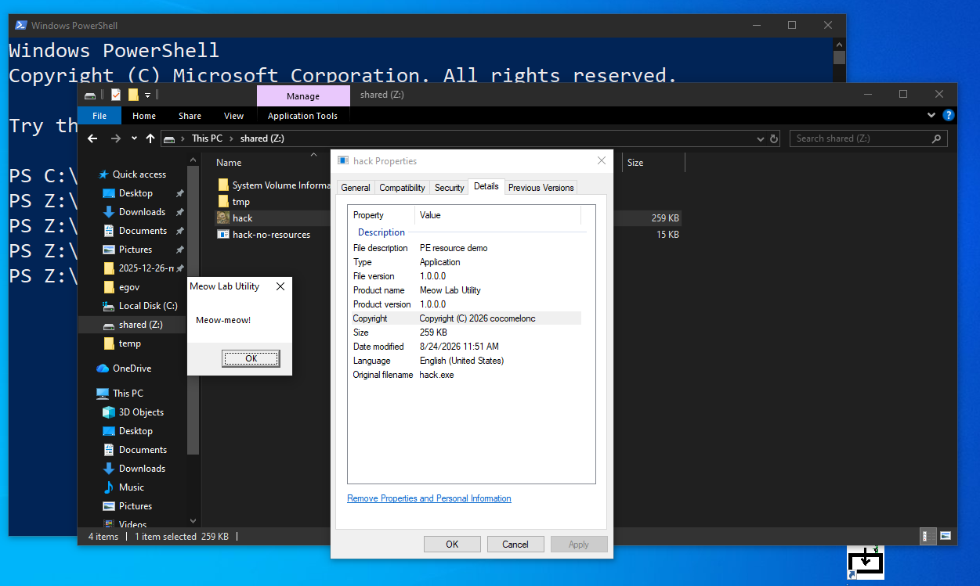
Task: Open the File menu in Explorer
Action: coord(99,116)
